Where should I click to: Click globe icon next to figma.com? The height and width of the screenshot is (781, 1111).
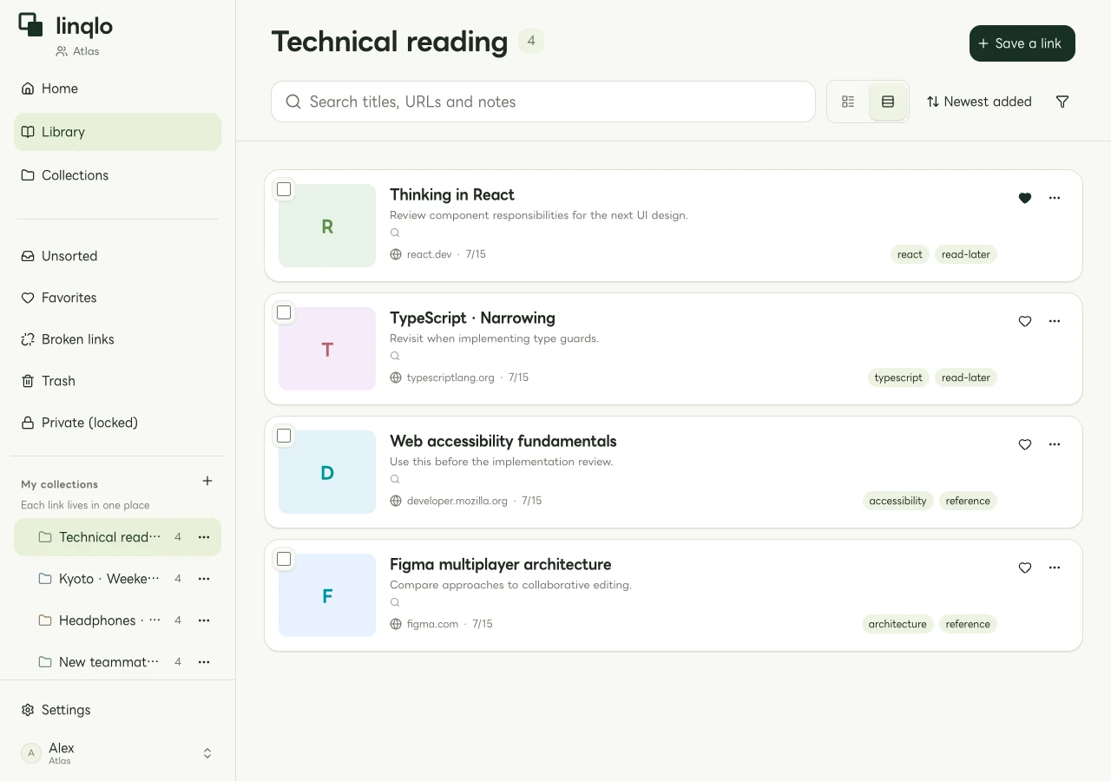(x=396, y=624)
